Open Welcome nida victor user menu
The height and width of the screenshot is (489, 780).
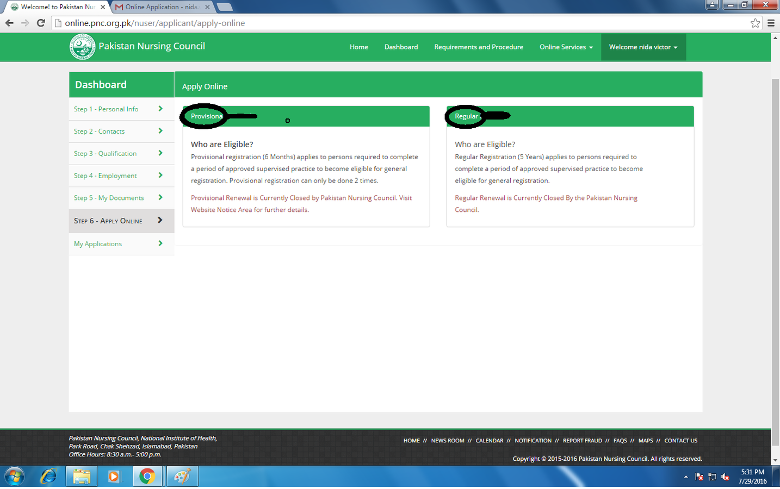[643, 47]
